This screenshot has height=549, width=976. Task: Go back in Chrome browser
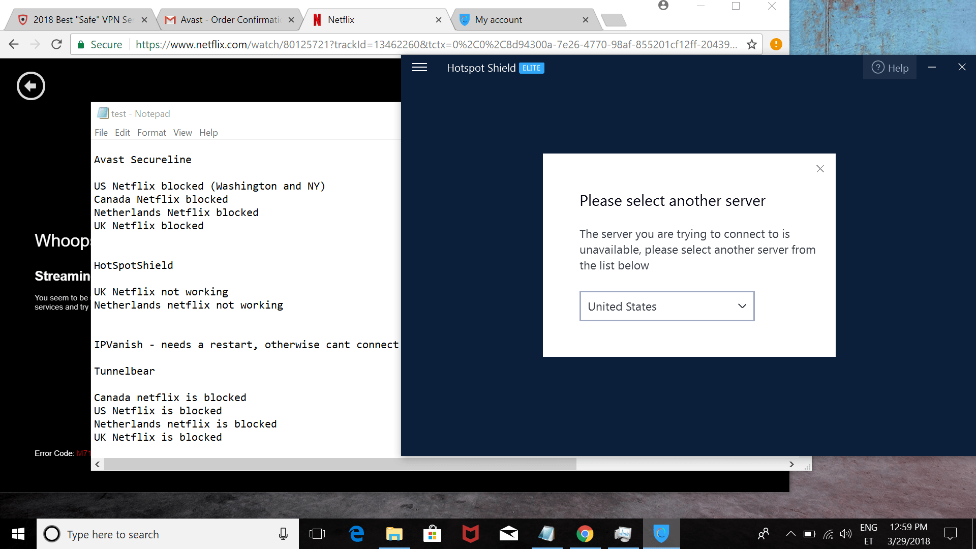click(x=14, y=44)
